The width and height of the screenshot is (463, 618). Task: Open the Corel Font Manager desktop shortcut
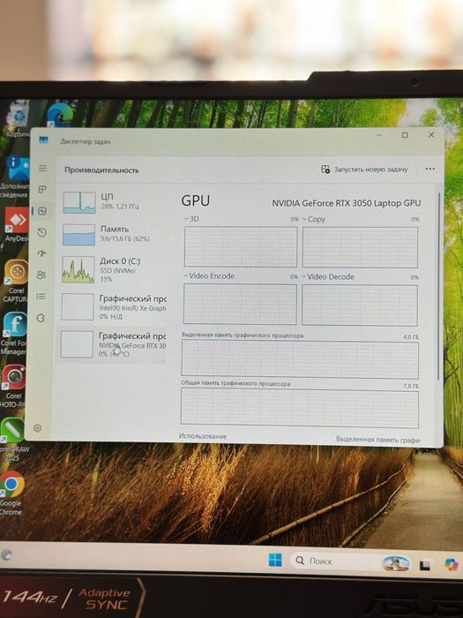pos(14,334)
